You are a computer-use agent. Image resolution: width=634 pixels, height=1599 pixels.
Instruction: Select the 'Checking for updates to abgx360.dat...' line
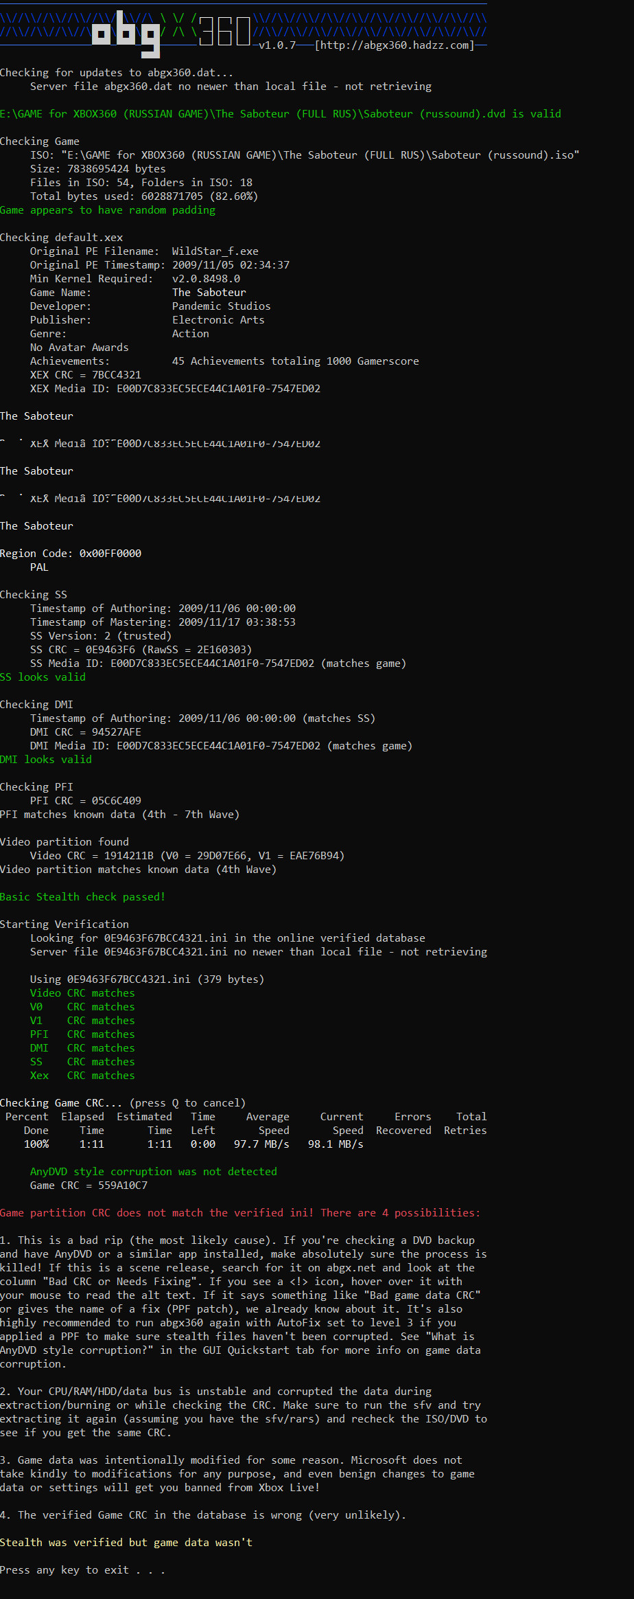117,73
